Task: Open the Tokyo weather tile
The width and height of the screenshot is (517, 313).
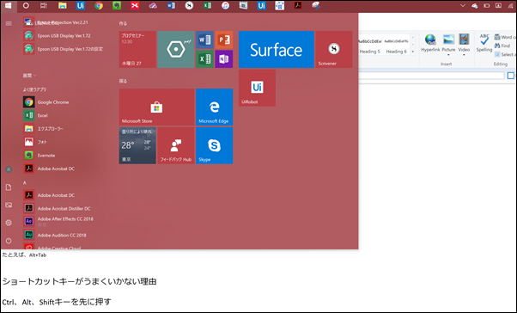Action: (x=137, y=145)
